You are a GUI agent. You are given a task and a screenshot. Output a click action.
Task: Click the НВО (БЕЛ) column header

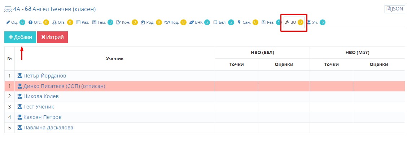pyautogui.click(x=262, y=53)
